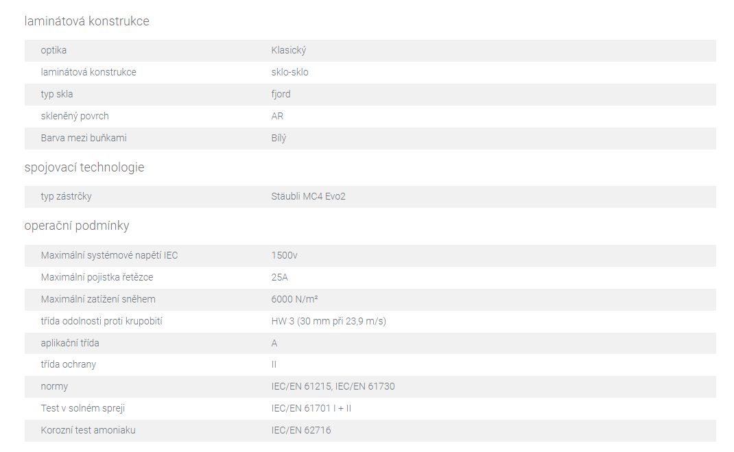The width and height of the screenshot is (734, 452).
Task: Click the 'spojovací technologie' heading
Action: (84, 167)
